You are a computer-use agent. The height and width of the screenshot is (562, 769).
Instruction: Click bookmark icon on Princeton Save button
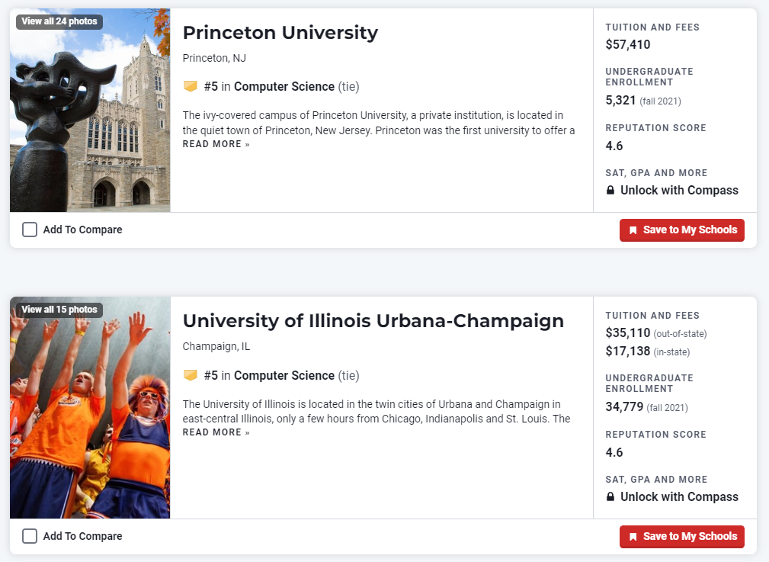tap(633, 230)
